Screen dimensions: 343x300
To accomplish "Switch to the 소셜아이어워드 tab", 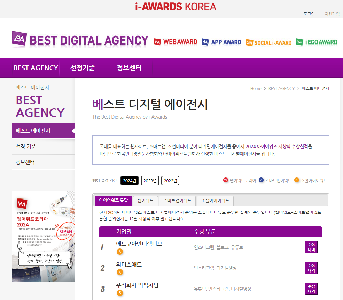I will point(215,200).
